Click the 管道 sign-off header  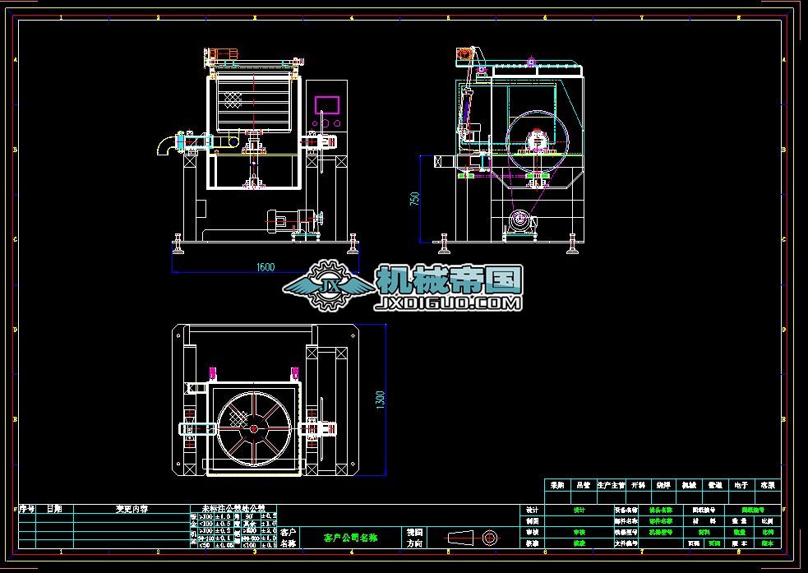715,485
